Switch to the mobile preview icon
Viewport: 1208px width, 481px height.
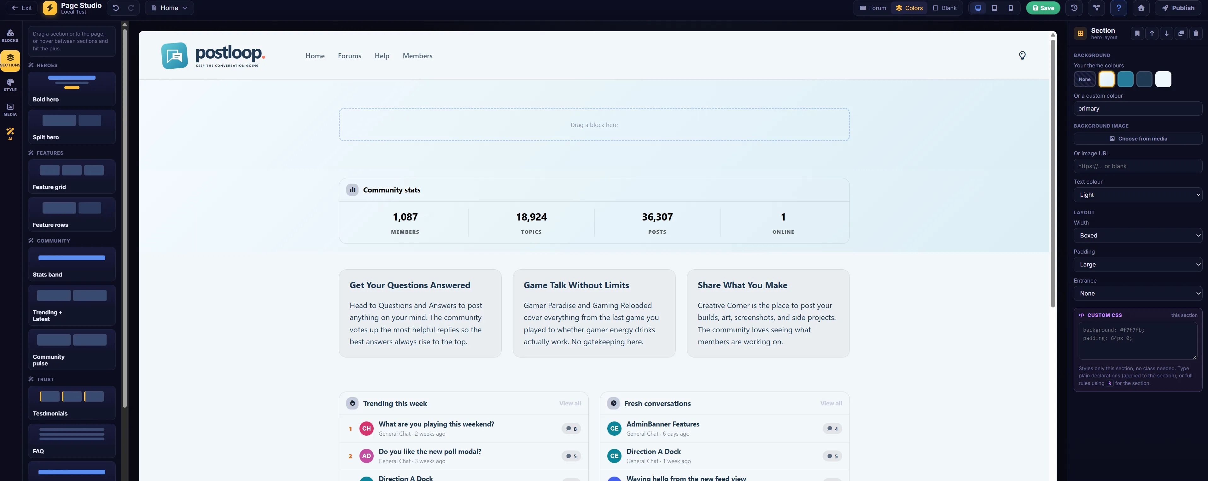[x=1011, y=8]
